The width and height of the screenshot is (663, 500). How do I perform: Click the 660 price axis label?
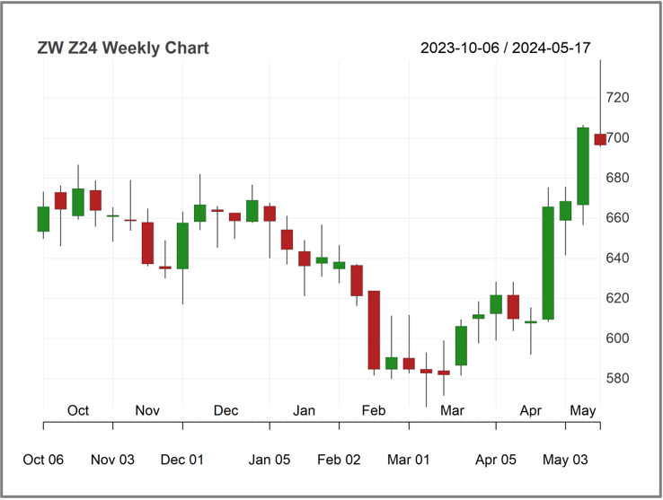pyautogui.click(x=617, y=218)
